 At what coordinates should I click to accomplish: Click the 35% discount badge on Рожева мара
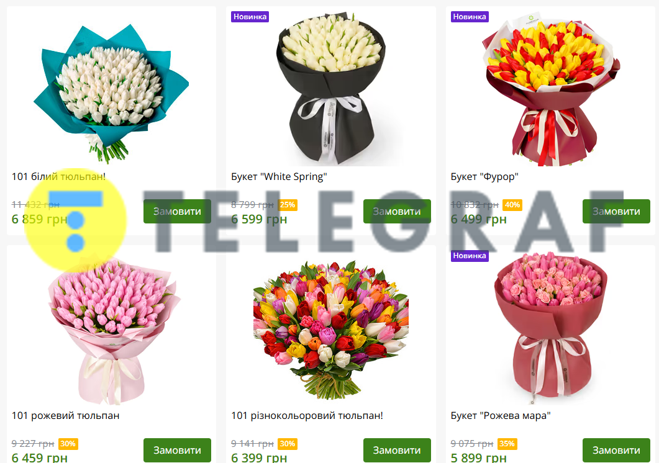point(507,444)
